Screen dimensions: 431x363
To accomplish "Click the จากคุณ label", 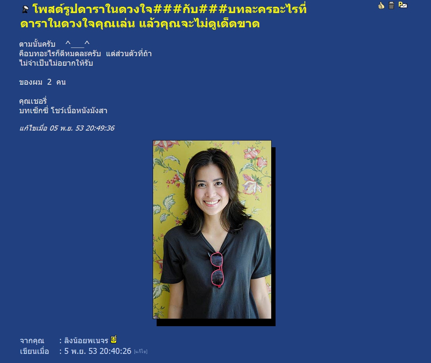I will click(x=32, y=340).
